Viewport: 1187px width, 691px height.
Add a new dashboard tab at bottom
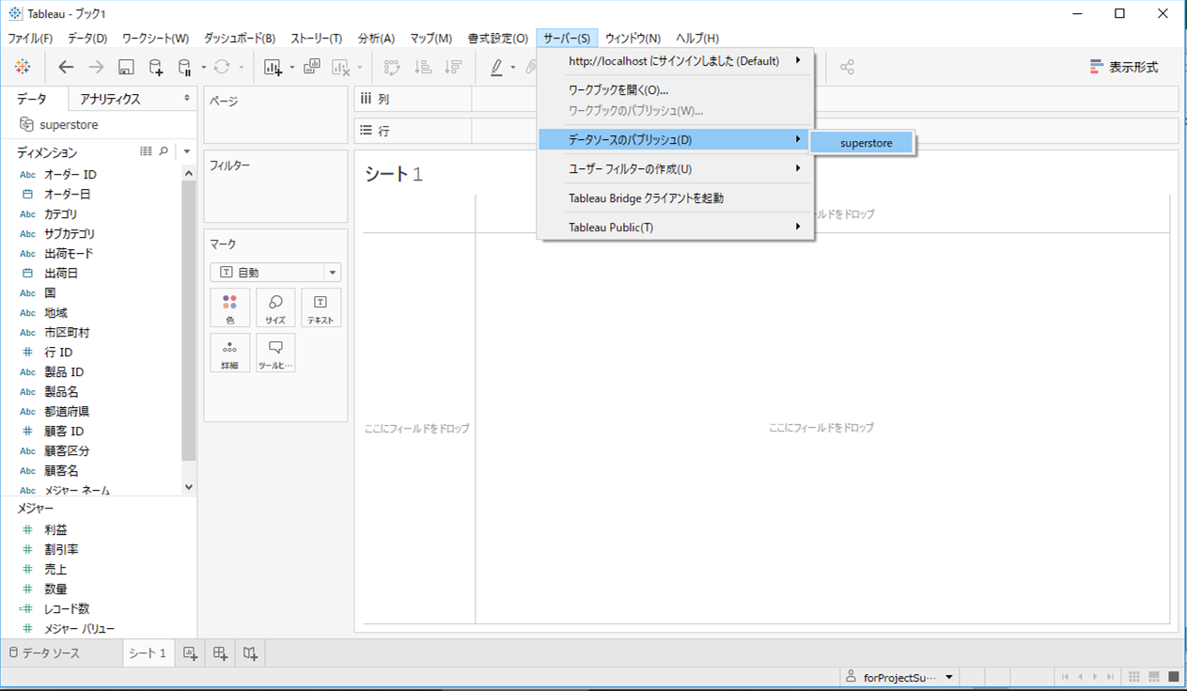[221, 653]
